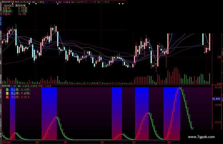
Task: Click the 05 month marker on time axis
Action: click(x=65, y=142)
